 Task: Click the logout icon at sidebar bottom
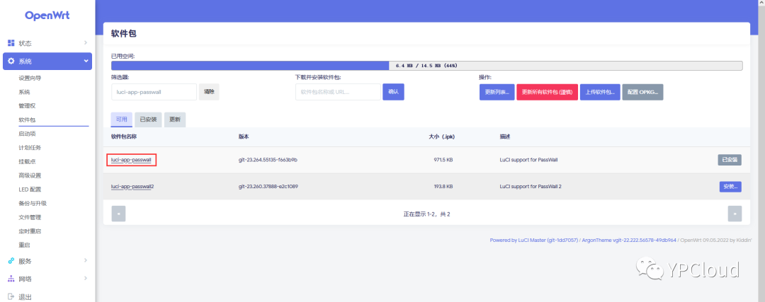pos(11,296)
